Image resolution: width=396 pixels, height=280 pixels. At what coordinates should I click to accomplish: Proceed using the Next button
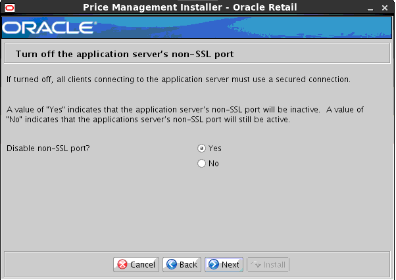[224, 265]
